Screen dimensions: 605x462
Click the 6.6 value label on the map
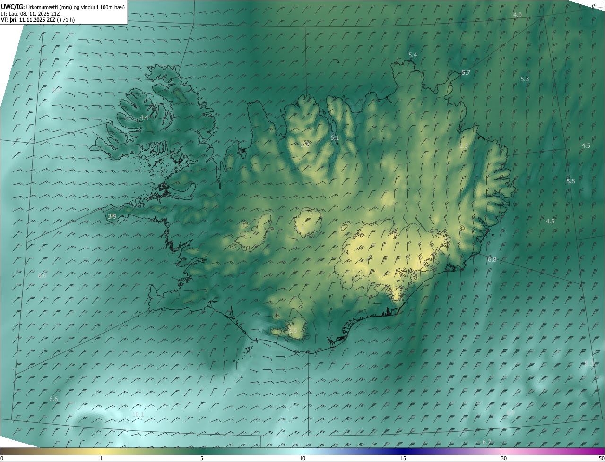(x=53, y=399)
